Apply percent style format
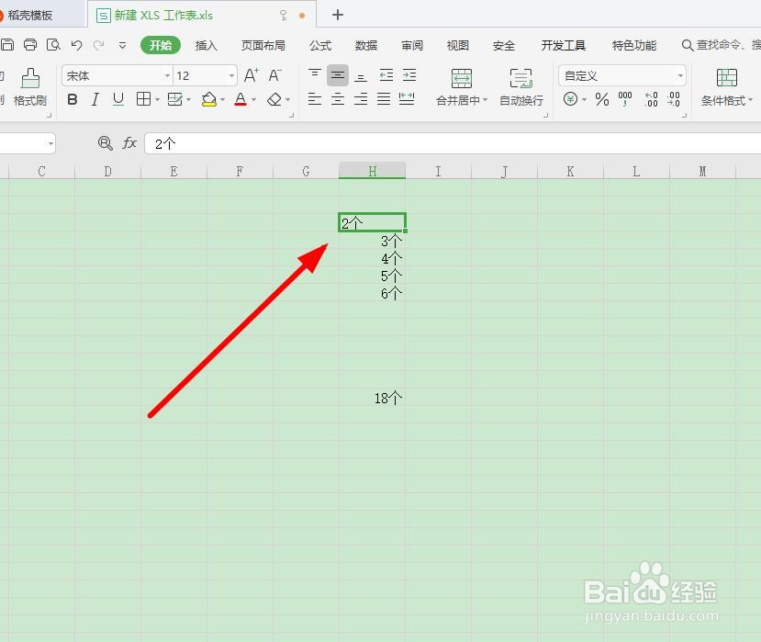The image size is (761, 642). [x=602, y=99]
